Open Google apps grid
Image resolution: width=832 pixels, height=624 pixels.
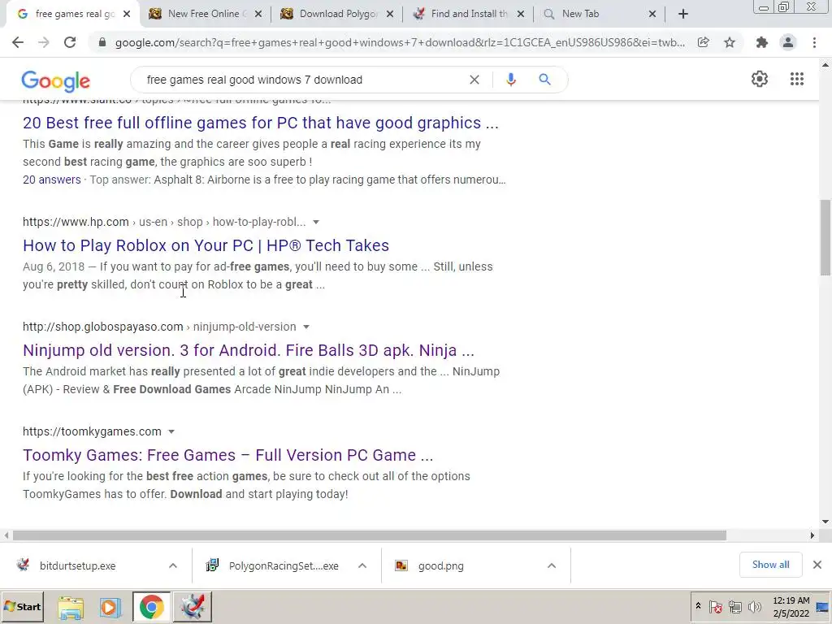(796, 79)
